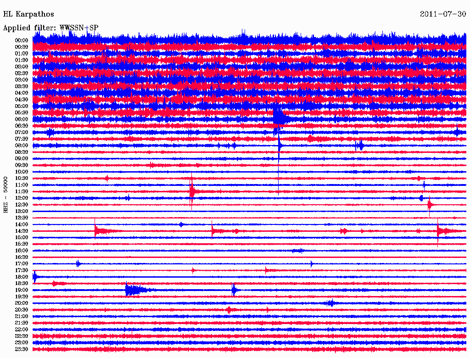The height and width of the screenshot is (358, 470).
Task: Click the 04:30 time label
Action: point(22,100)
